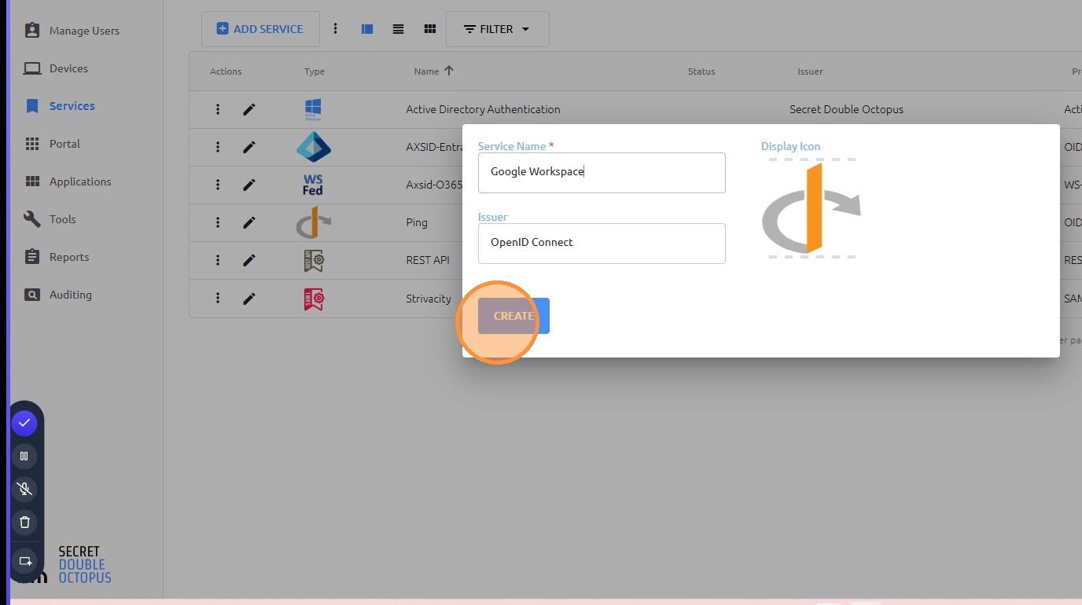Click the Auditing search icon
This screenshot has width=1082, height=605.
point(32,295)
